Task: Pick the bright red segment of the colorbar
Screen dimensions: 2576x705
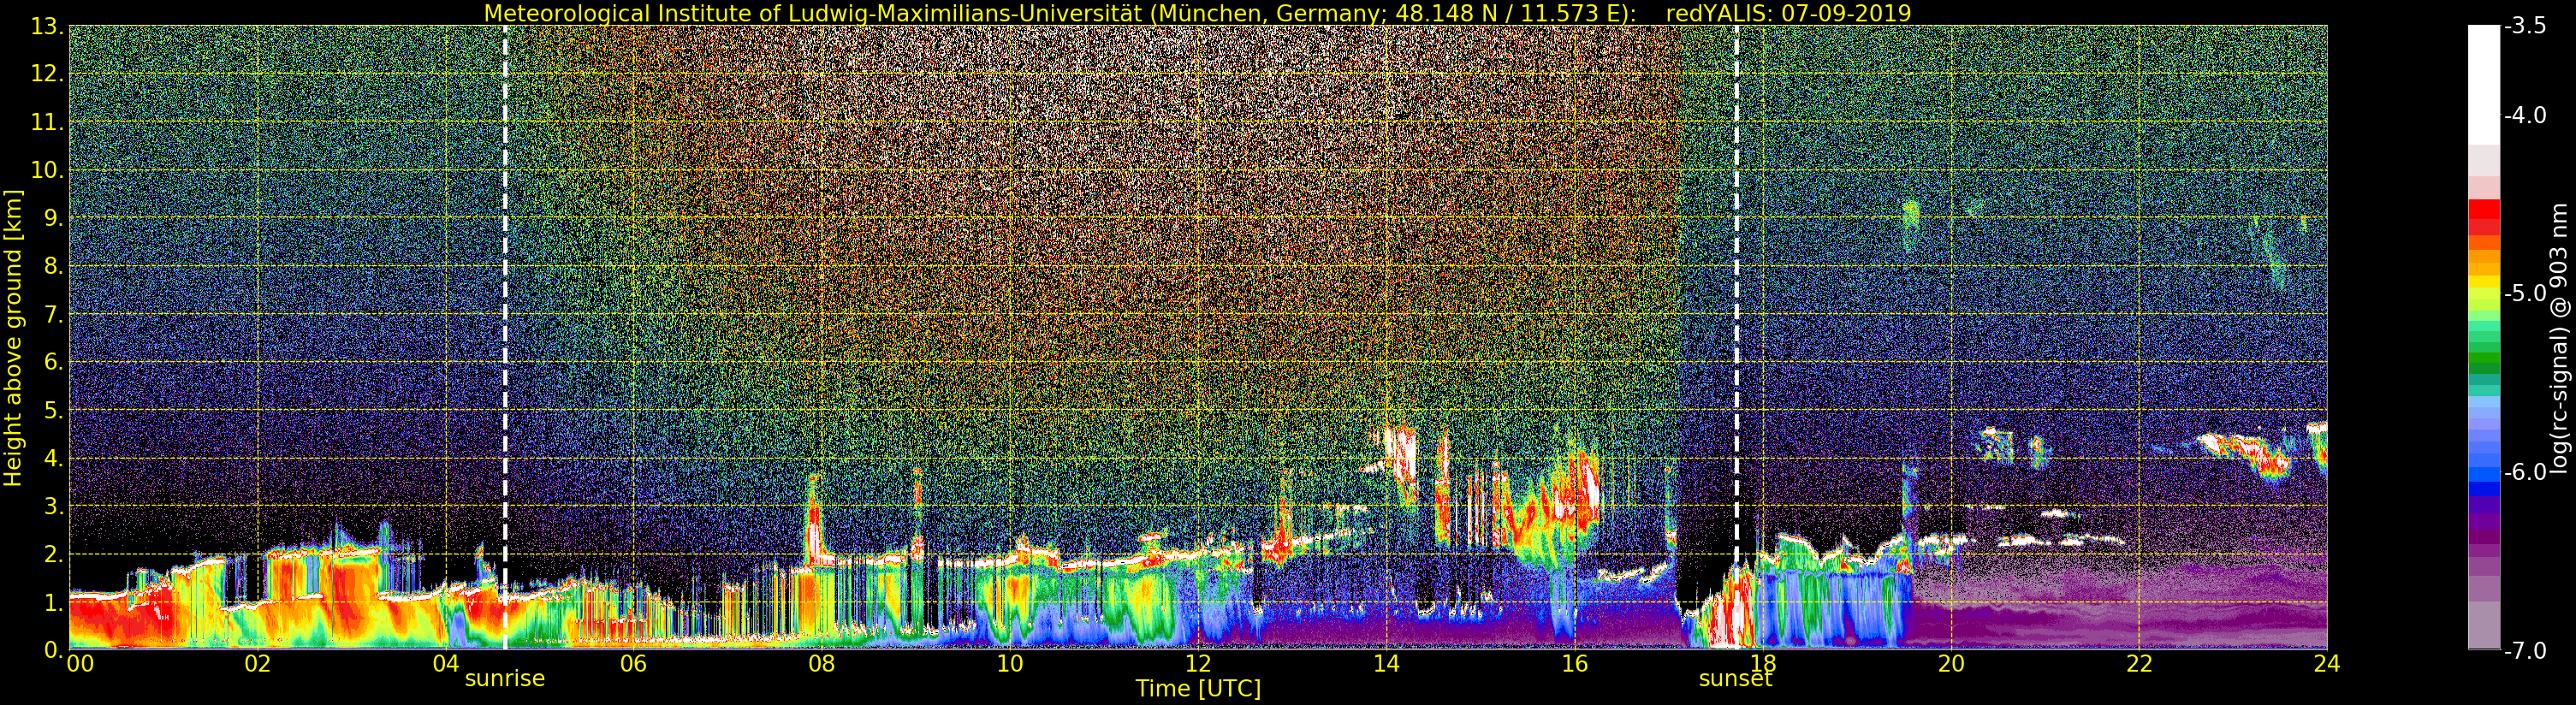Action: tap(2484, 209)
